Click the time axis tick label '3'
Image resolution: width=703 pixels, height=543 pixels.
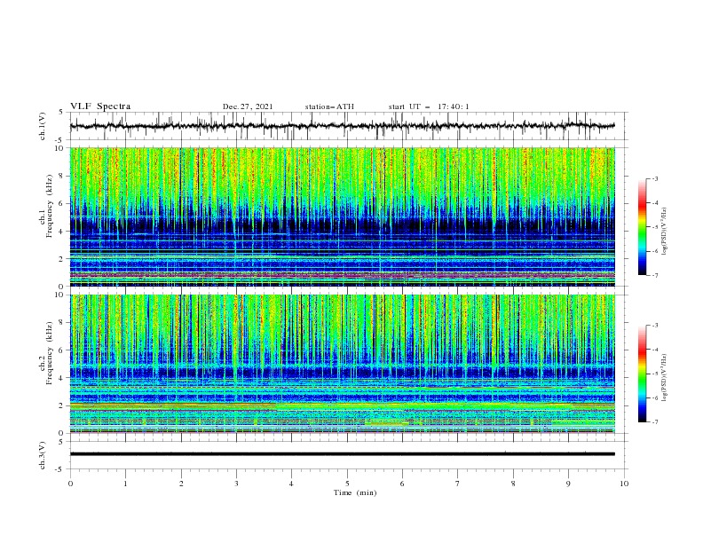click(236, 484)
